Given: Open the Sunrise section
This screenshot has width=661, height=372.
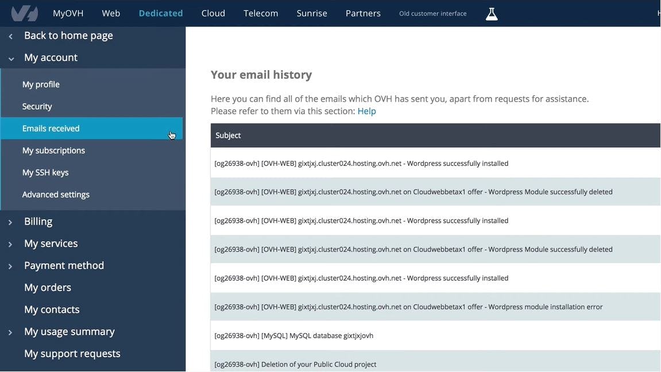Looking at the screenshot, I should pos(311,13).
